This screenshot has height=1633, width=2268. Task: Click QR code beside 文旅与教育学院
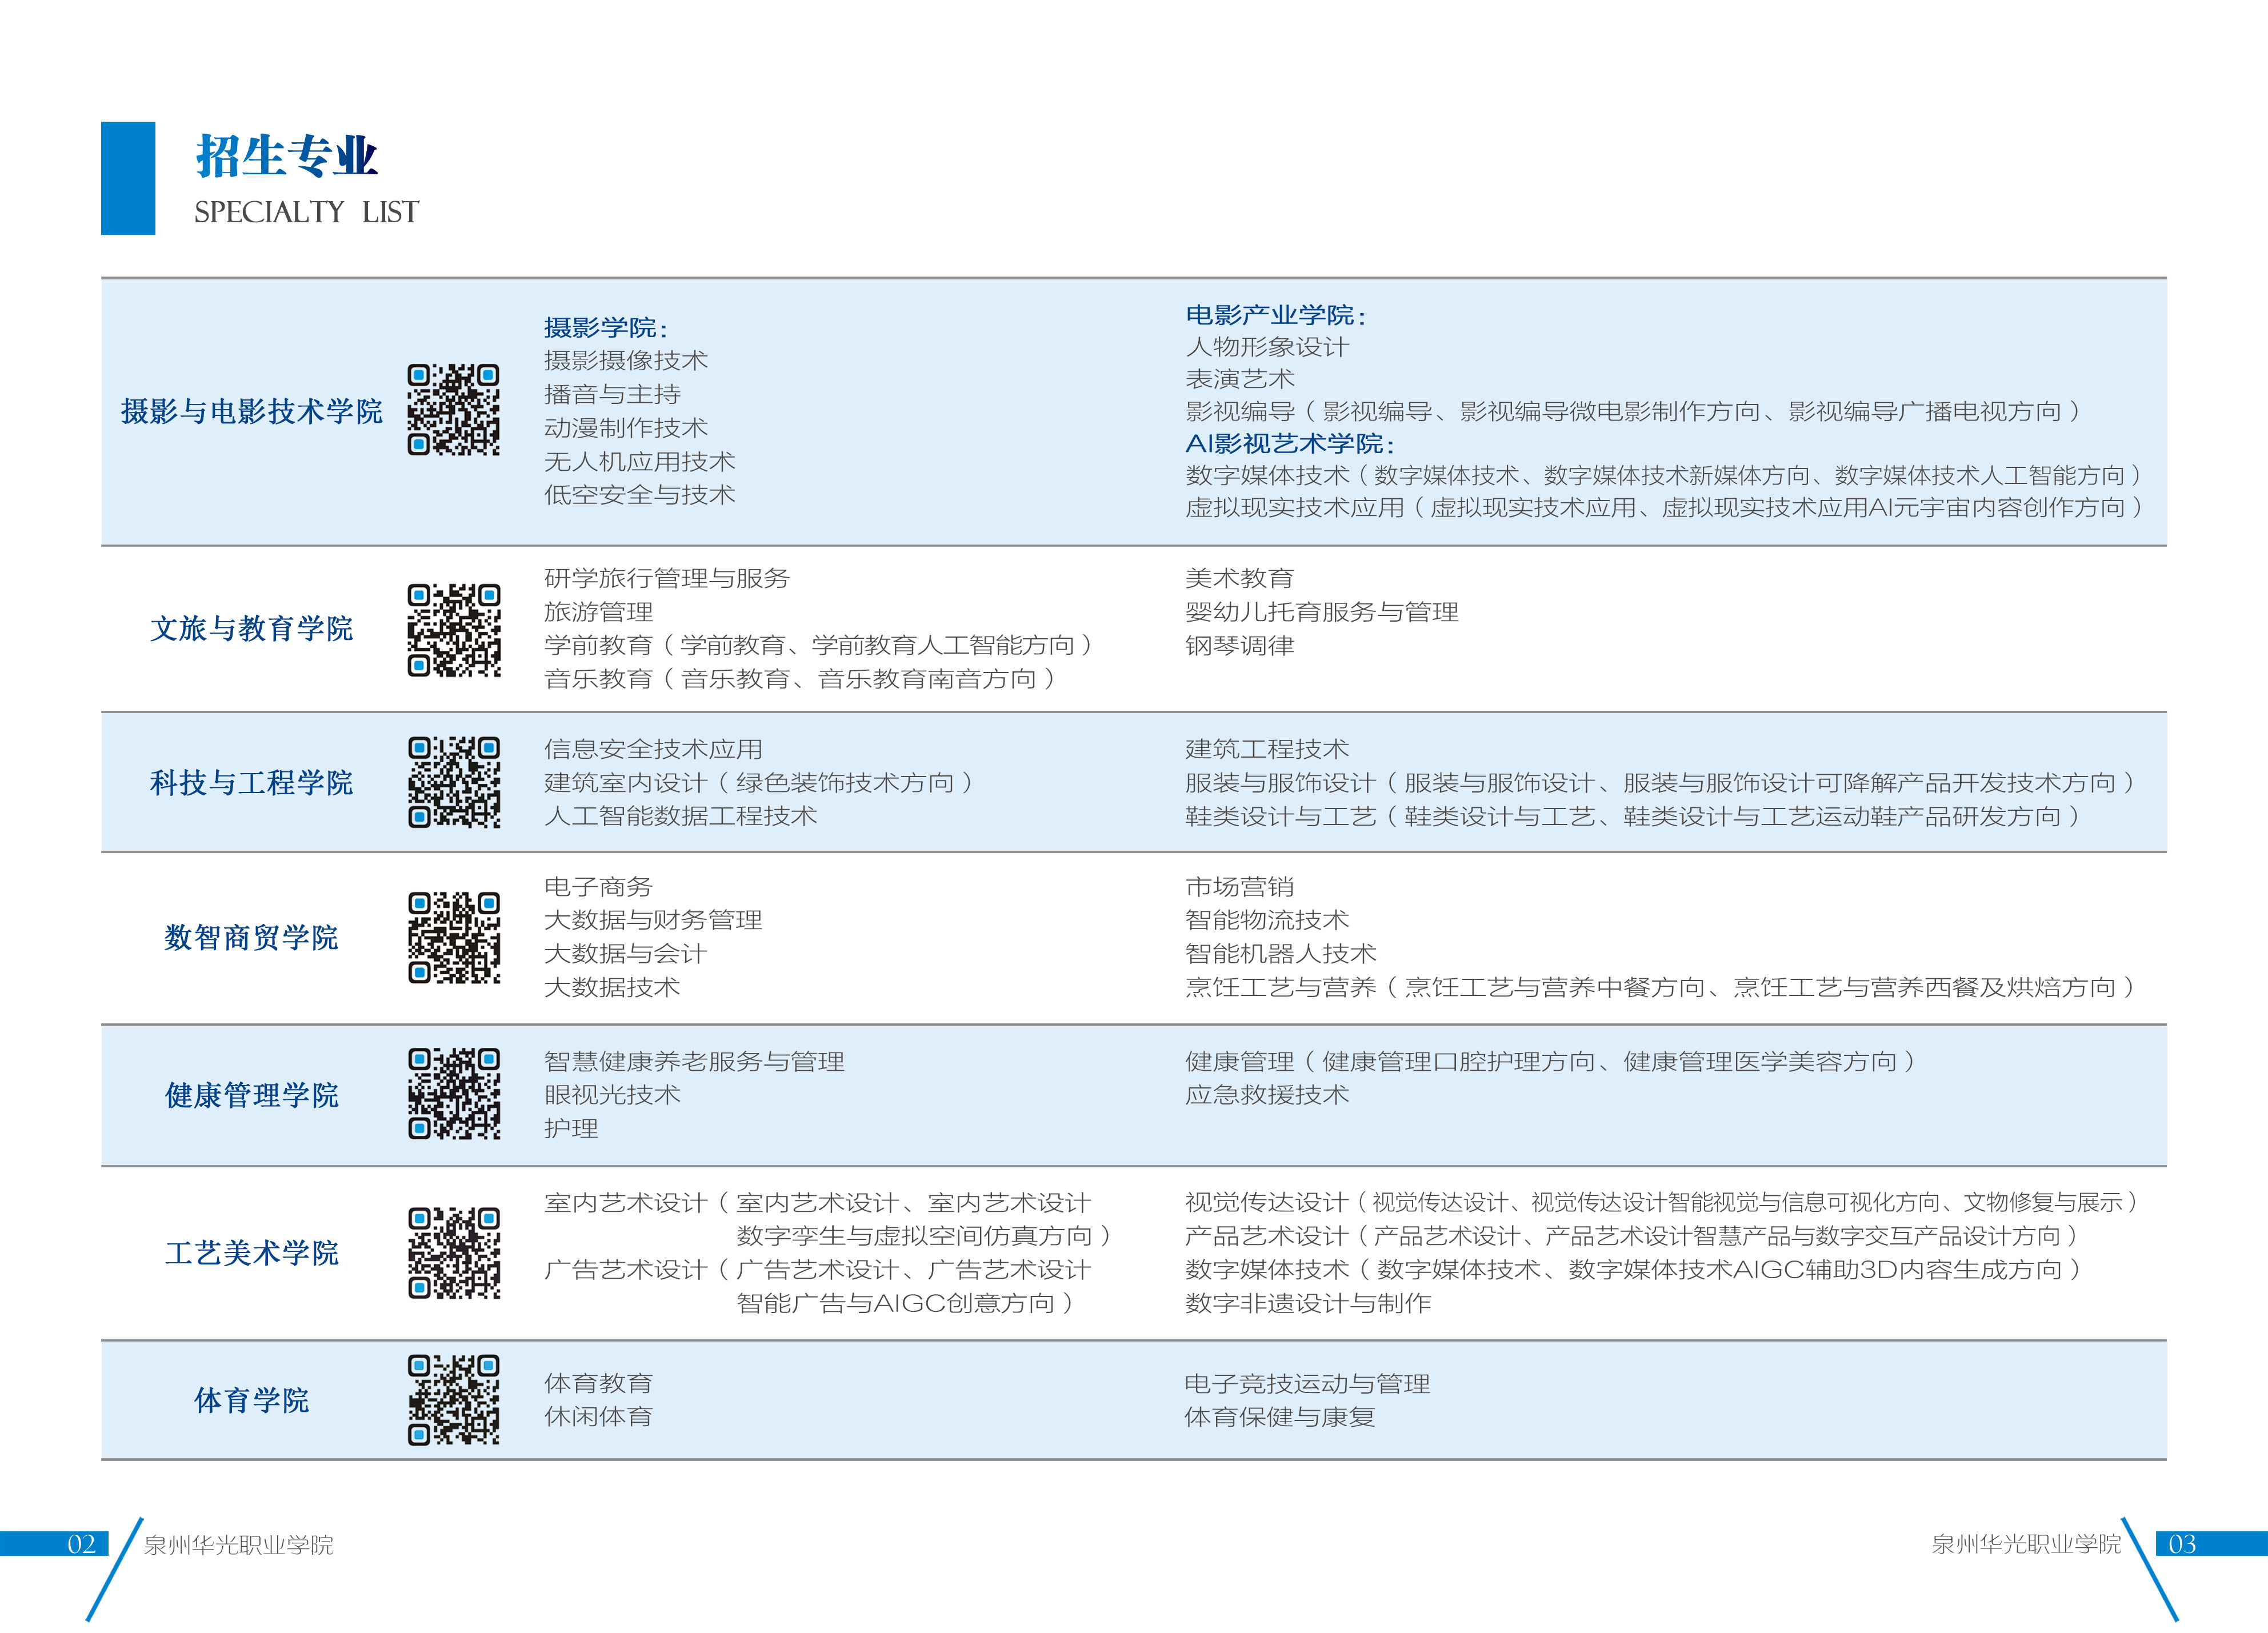tap(453, 630)
